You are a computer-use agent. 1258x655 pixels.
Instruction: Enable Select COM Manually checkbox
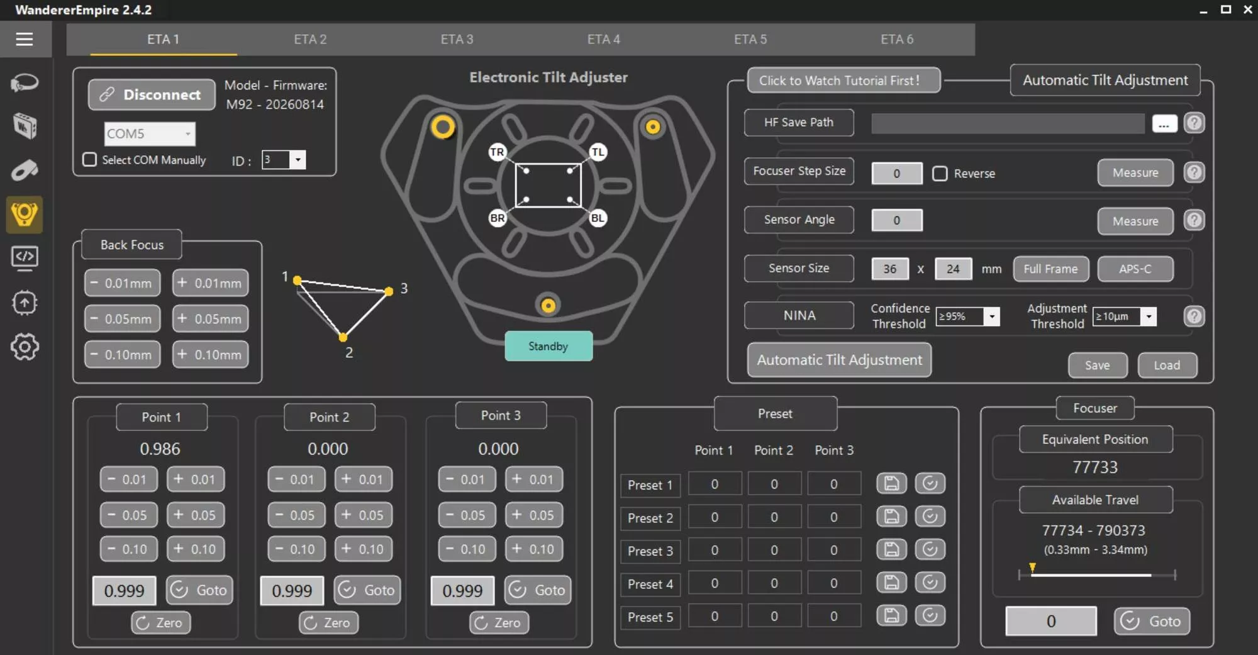click(90, 160)
